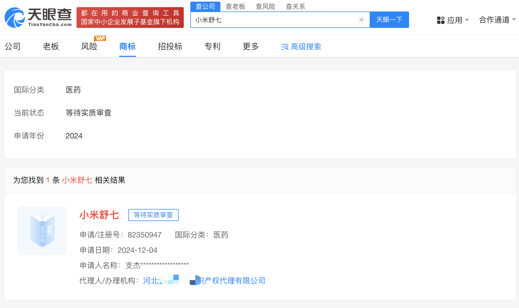Open the 更多 navigation menu
Viewport: 519px width, 308px height.
[x=251, y=46]
